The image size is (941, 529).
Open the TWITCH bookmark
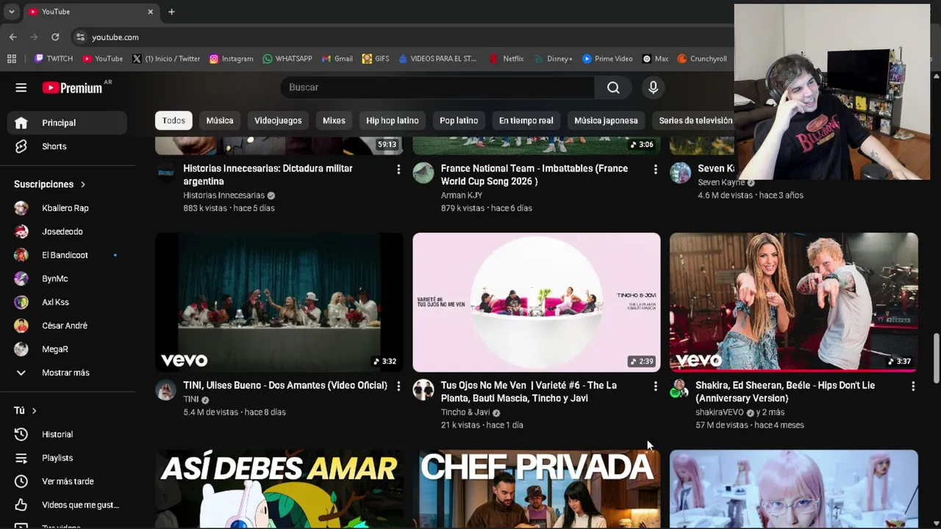(54, 59)
